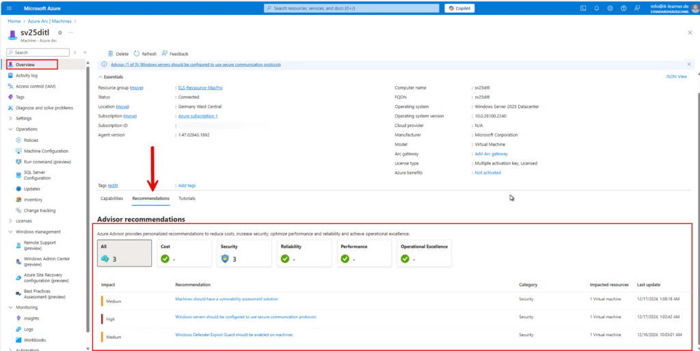Click the Copilot button
This screenshot has width=700, height=351.
tap(459, 8)
